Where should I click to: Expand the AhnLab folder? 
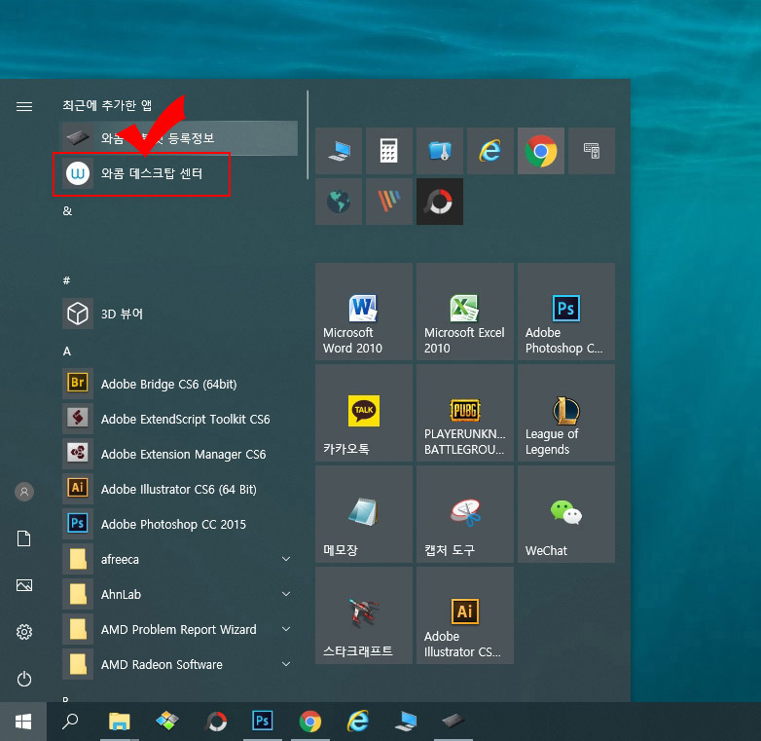[x=180, y=594]
